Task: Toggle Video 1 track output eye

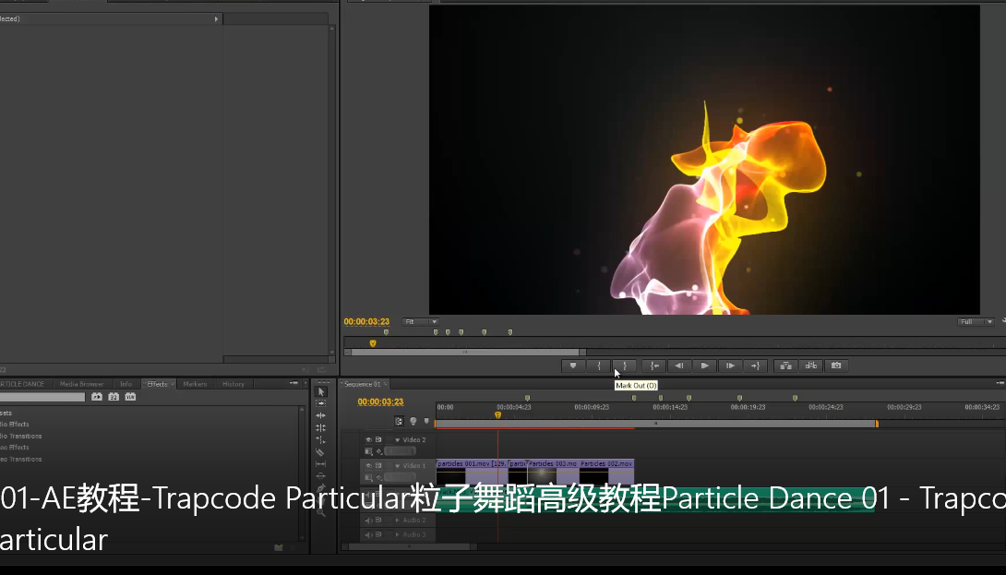Action: click(368, 466)
